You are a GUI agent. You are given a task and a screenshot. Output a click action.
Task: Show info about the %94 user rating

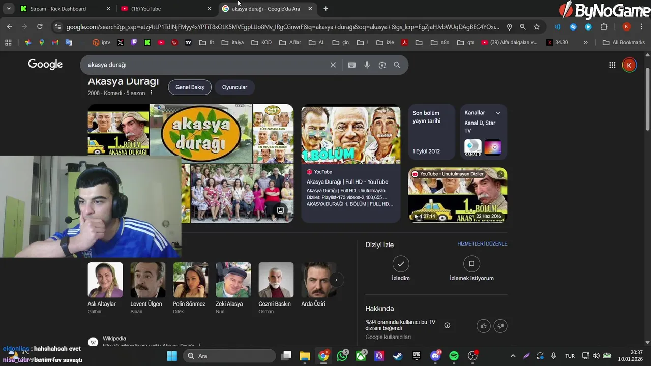click(x=447, y=325)
